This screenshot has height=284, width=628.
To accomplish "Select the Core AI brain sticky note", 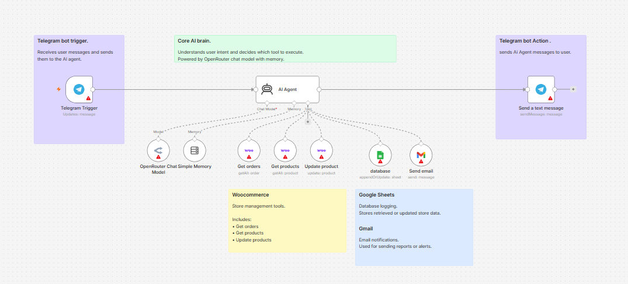I will pyautogui.click(x=285, y=49).
